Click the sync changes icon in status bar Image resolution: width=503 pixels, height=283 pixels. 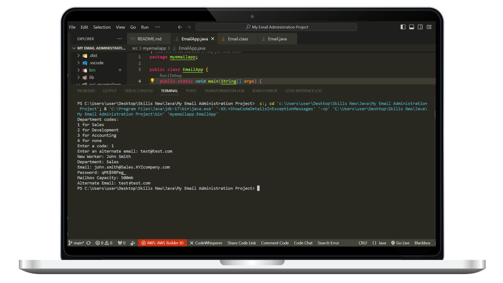(x=89, y=243)
